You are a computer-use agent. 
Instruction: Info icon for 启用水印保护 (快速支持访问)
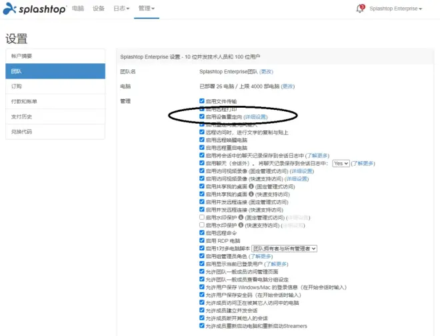[241, 225]
